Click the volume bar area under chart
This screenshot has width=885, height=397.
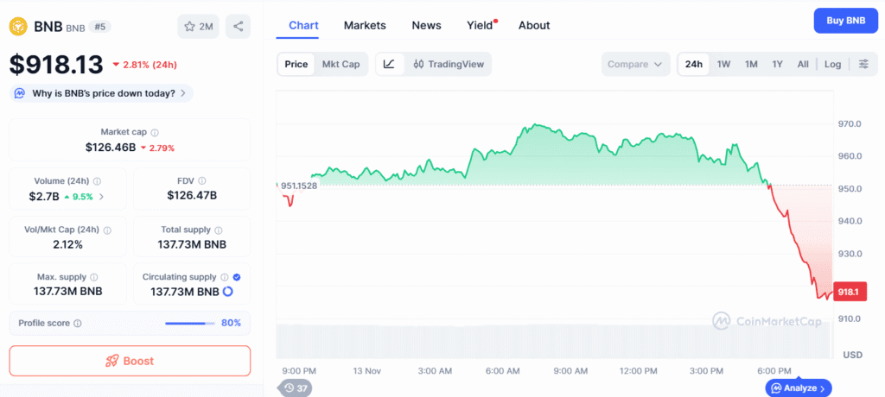point(554,341)
